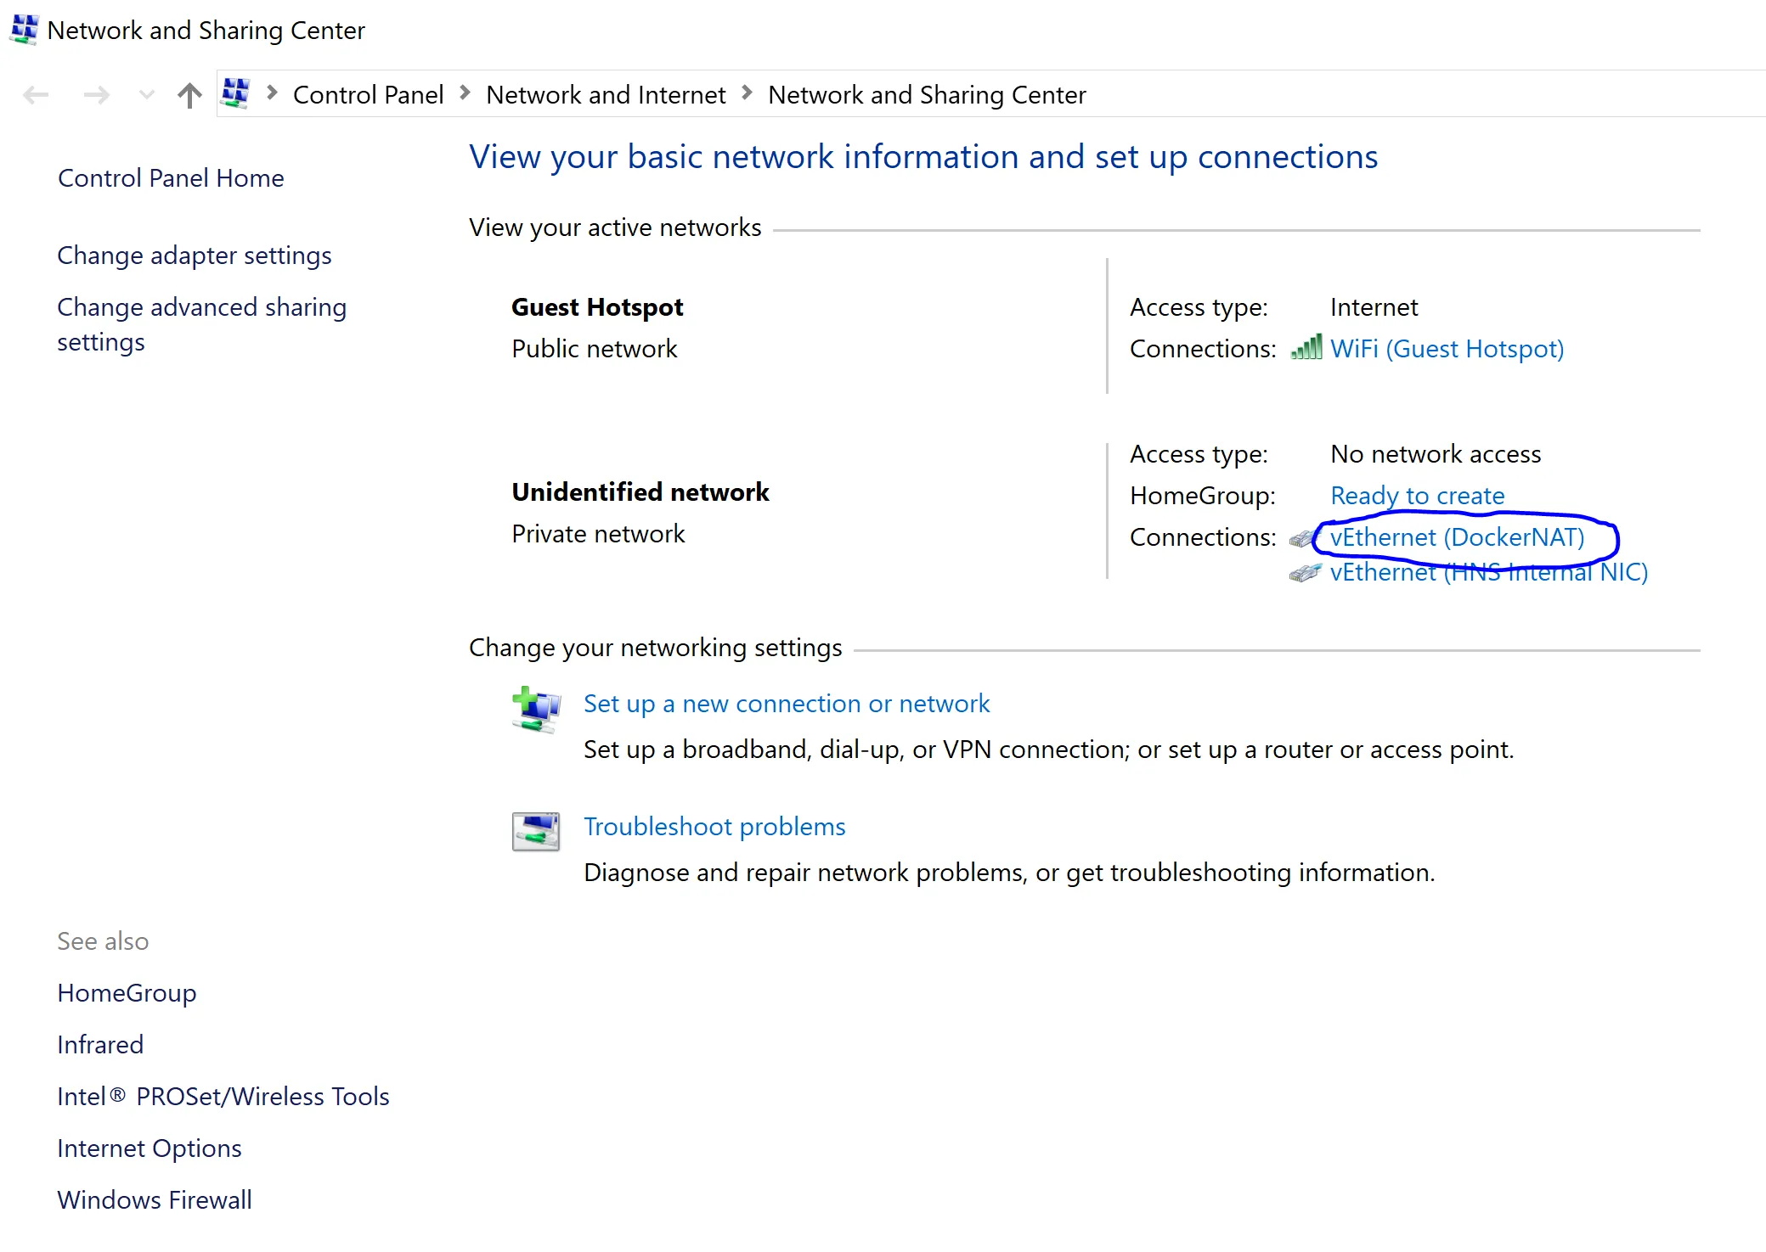The image size is (1766, 1252).
Task: Set up a new connection or network
Action: (787, 704)
